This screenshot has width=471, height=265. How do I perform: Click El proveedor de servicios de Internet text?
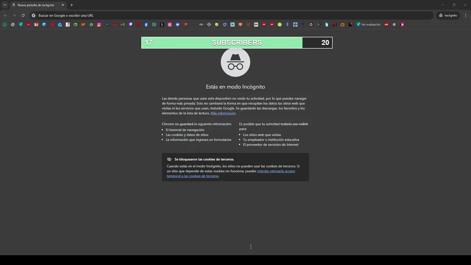click(x=270, y=145)
